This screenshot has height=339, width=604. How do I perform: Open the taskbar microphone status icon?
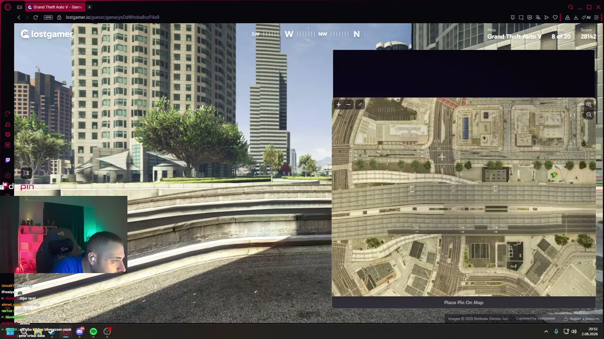(x=556, y=331)
